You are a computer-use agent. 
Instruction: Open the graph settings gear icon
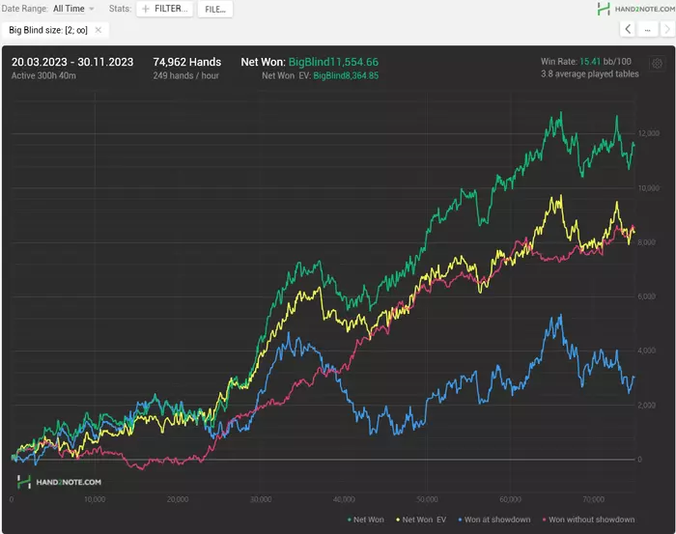pyautogui.click(x=657, y=64)
